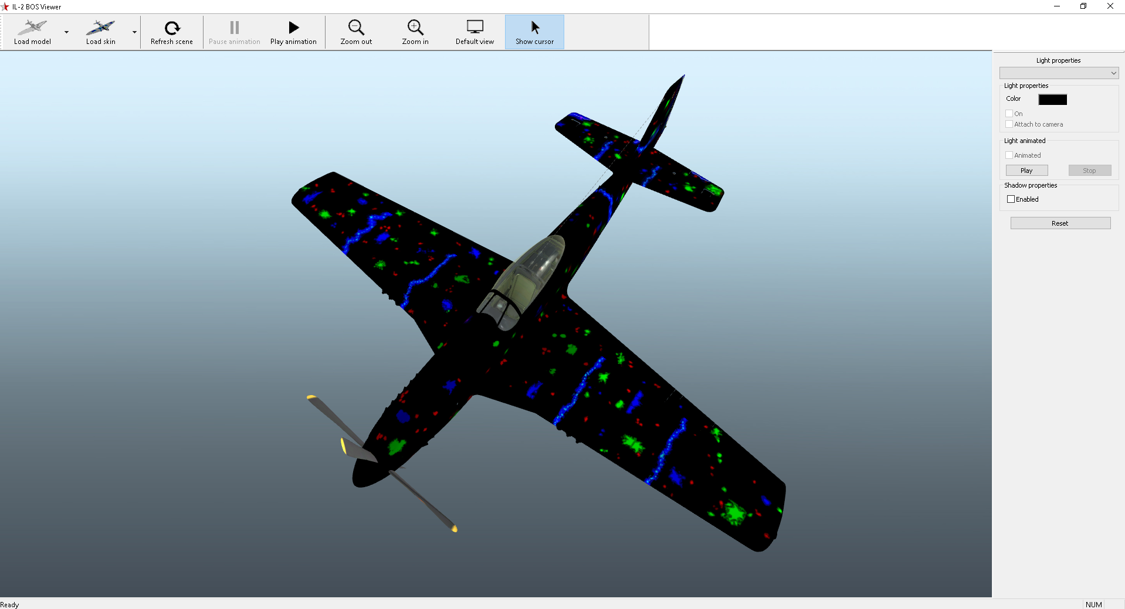This screenshot has height=609, width=1125.
Task: Click the Reset button
Action: point(1060,223)
